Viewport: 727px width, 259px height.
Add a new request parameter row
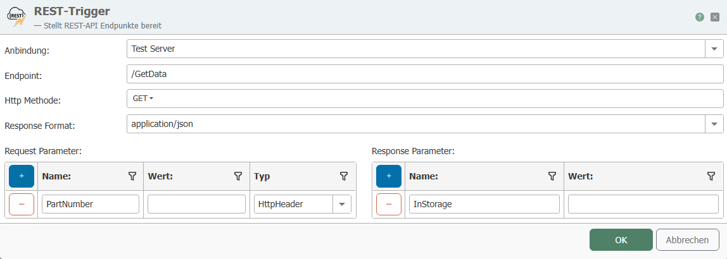click(x=22, y=176)
